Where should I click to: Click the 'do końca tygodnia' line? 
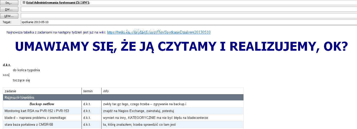(x=26, y=70)
